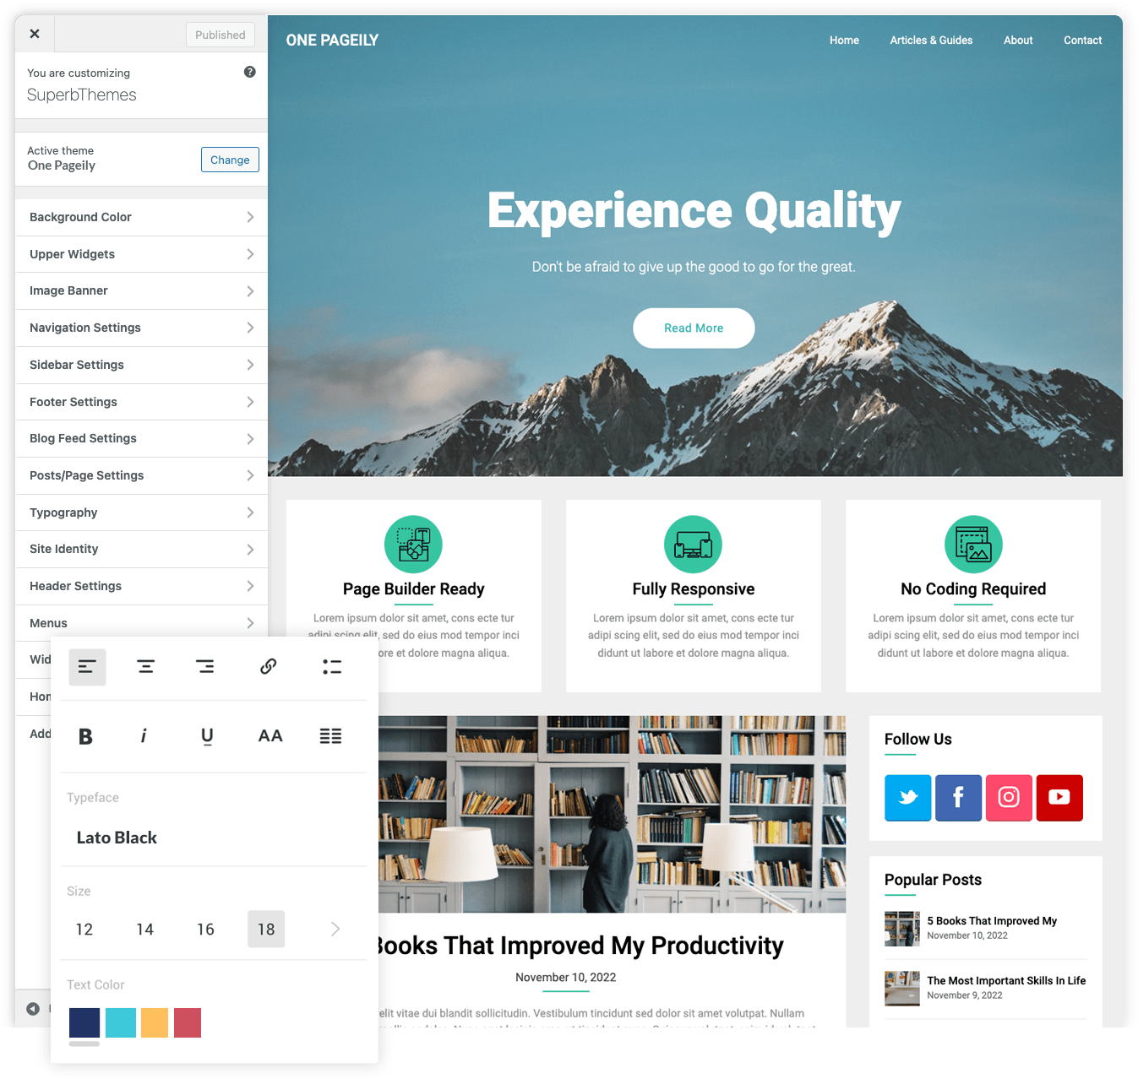1138x1079 pixels.
Task: Open the Navigation Settings section
Action: click(x=141, y=328)
